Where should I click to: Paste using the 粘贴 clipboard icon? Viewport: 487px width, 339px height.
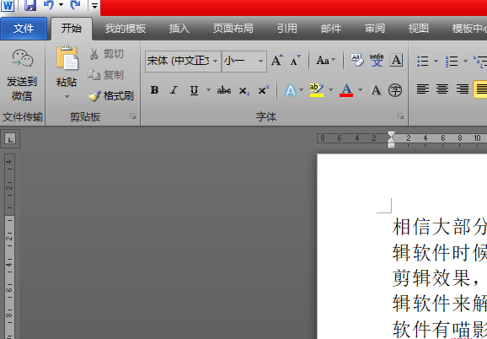point(67,57)
